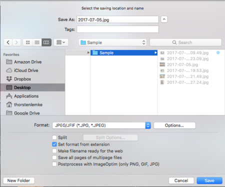225x187 pixels.
Task: Click the blue tag dot beside 09.49.jpg
Action: coord(218,52)
